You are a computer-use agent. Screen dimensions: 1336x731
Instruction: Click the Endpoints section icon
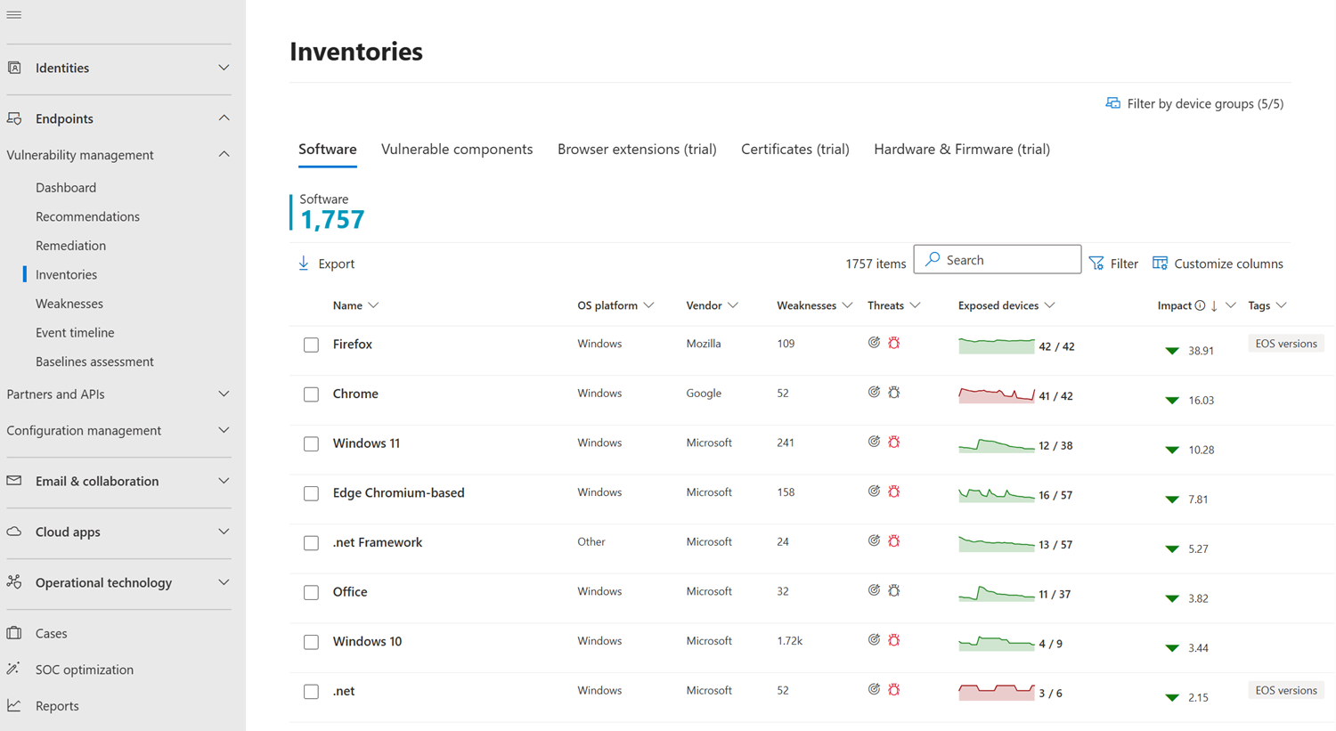pyautogui.click(x=14, y=118)
